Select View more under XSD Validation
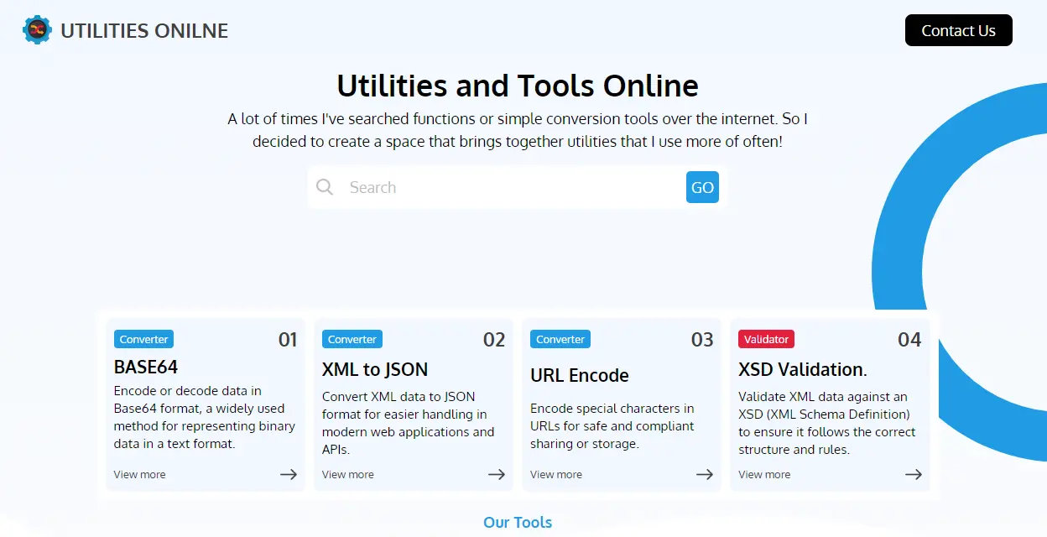 tap(764, 474)
